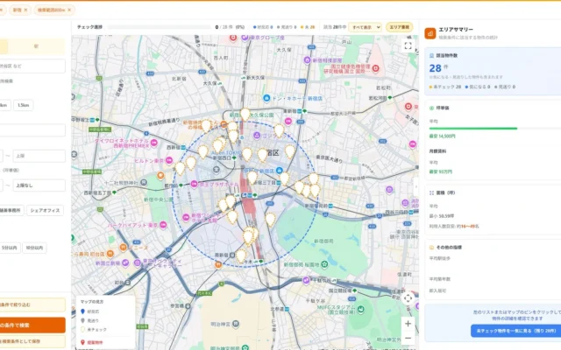
Task: Click the 該当物件数 building icon
Action: tap(431, 56)
